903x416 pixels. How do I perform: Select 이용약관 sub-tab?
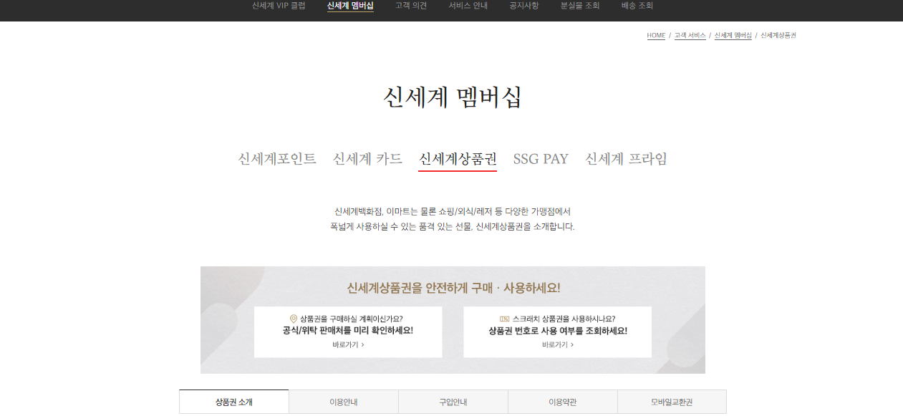[563, 402]
